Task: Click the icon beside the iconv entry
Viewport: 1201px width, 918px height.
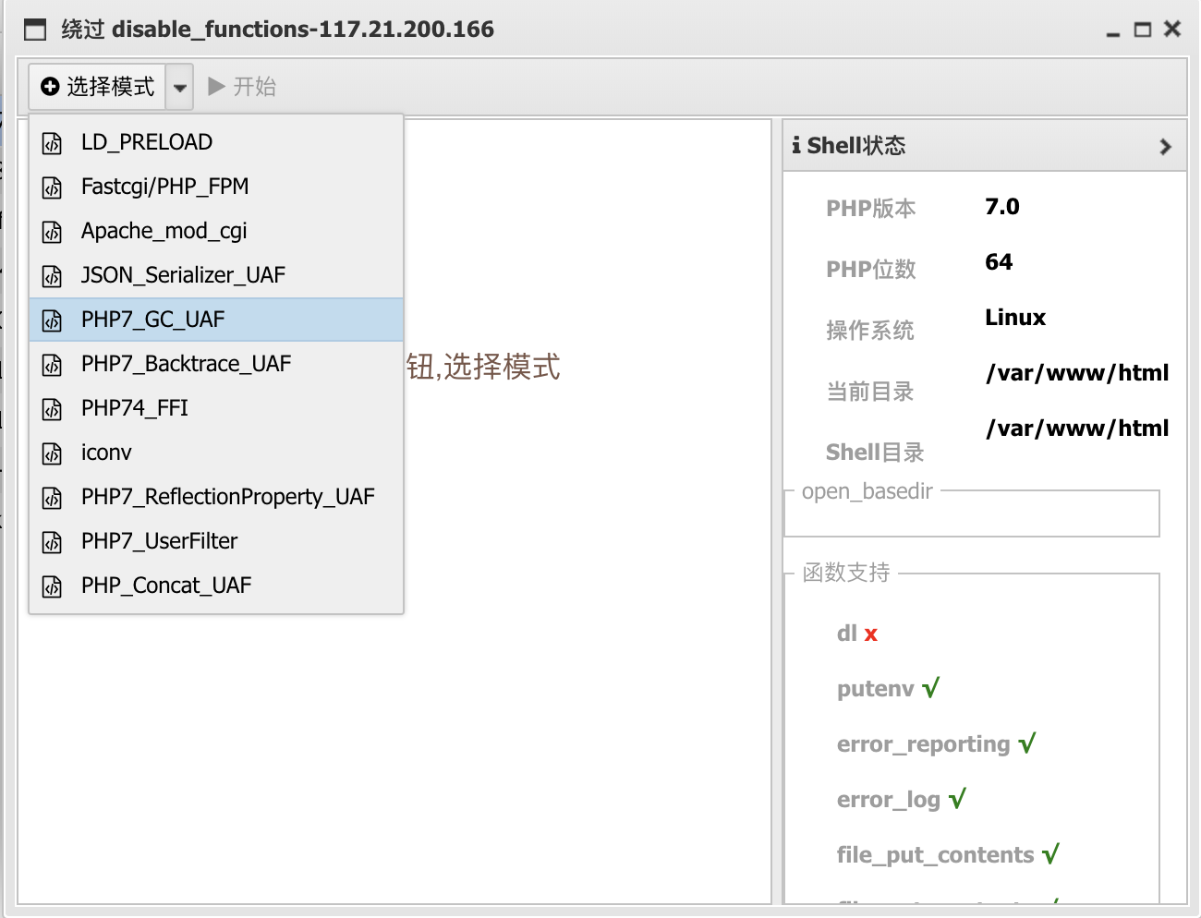Action: click(53, 453)
